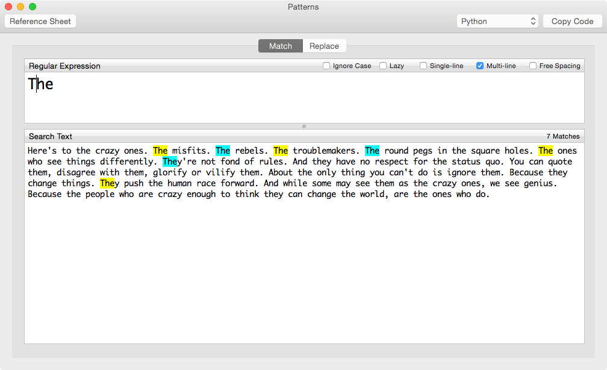Click the split handle between panes
The image size is (607, 370).
tap(304, 127)
